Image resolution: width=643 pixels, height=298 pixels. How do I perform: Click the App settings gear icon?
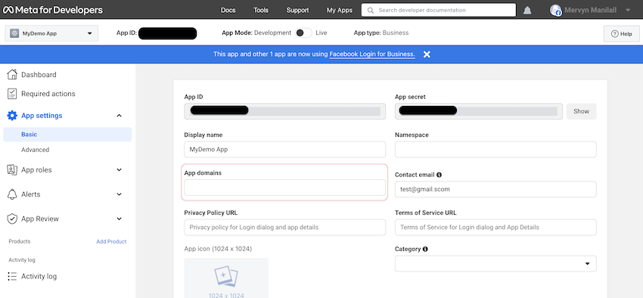(x=12, y=116)
